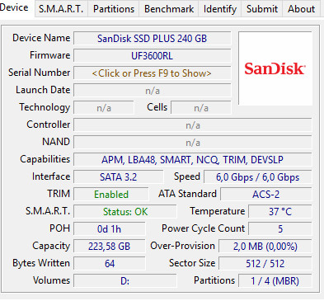Click the TRIM status Enabled
The image size is (324, 301).
tap(111, 195)
